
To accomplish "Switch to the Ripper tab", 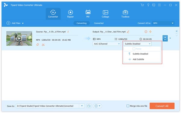I will [x=70, y=14].
